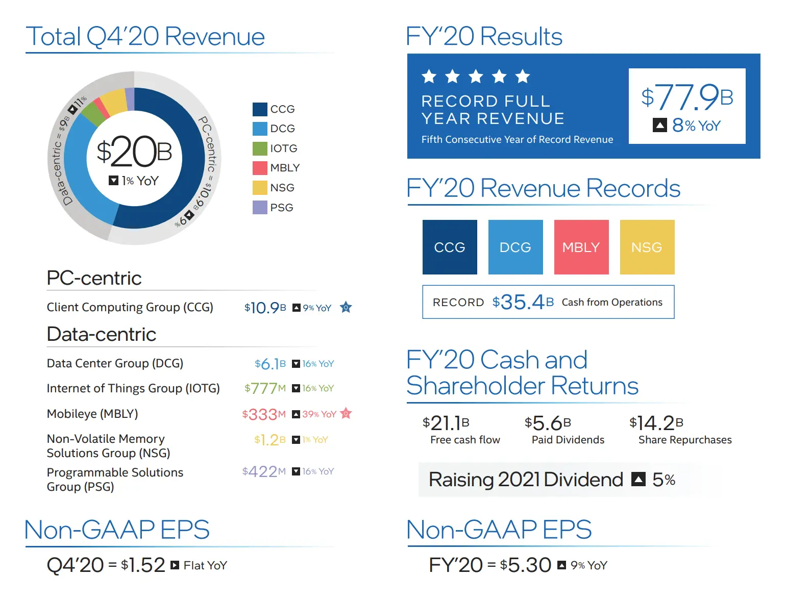Click the RECORD FULL YEAR REVENUE banner text
The width and height of the screenshot is (786, 601).
pyautogui.click(x=493, y=110)
